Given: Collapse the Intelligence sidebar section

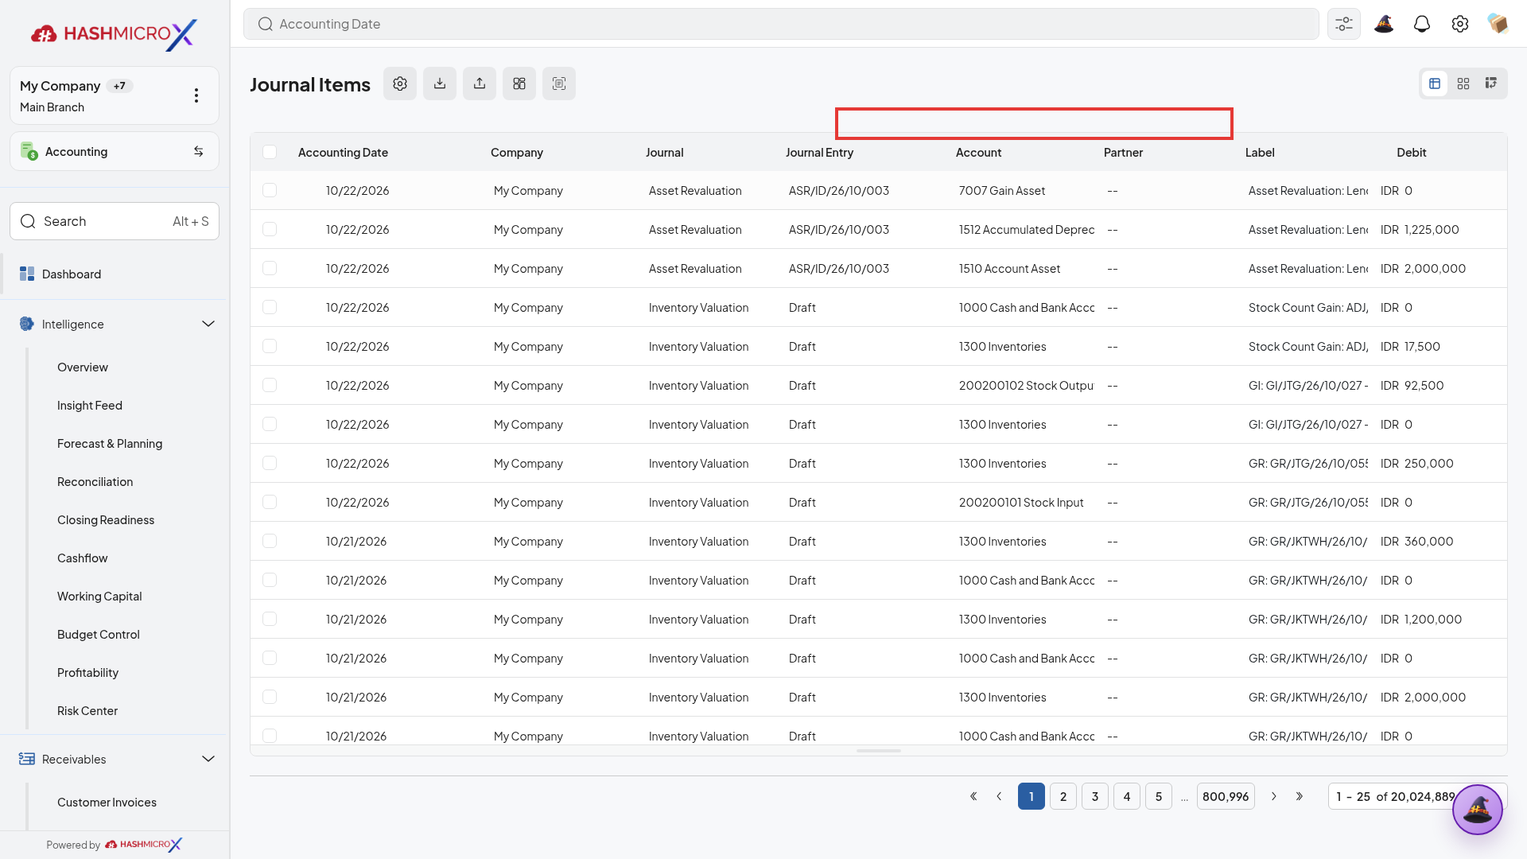Looking at the screenshot, I should [208, 324].
